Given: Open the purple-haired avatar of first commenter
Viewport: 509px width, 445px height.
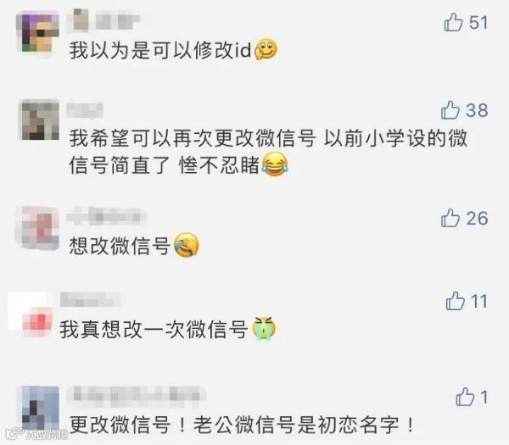Looking at the screenshot, I should (x=38, y=32).
